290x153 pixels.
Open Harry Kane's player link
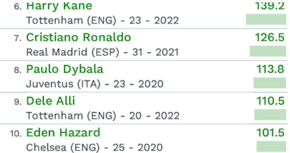(59, 6)
